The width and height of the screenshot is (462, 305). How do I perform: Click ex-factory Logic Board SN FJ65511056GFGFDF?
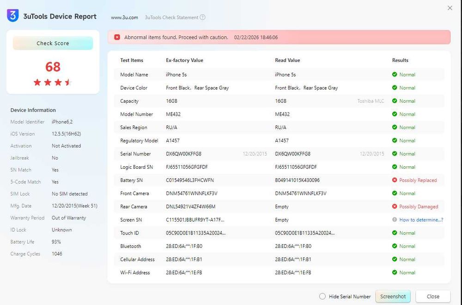click(187, 167)
